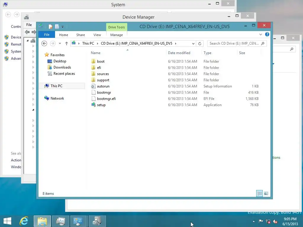The image size is (303, 227).
Task: Open Device Manager taskbar icon
Action: [x=97, y=221]
